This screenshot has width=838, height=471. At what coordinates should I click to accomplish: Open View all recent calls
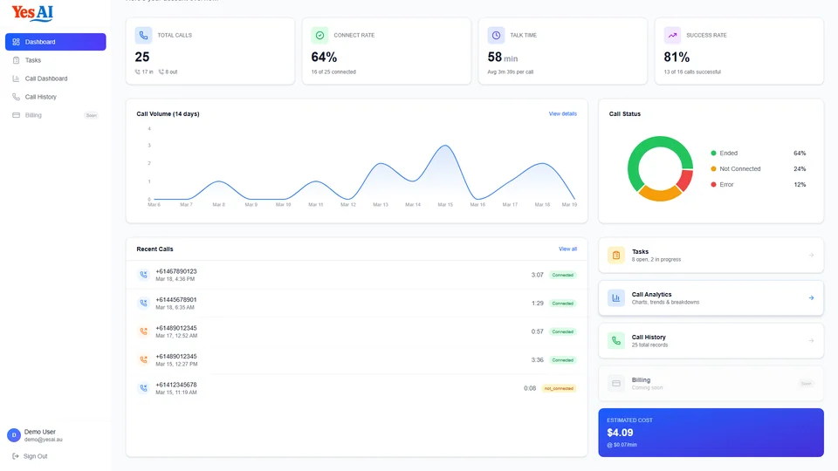click(x=567, y=249)
